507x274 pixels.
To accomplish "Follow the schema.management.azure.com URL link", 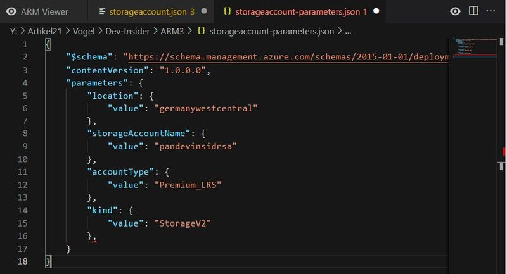I will [288, 57].
